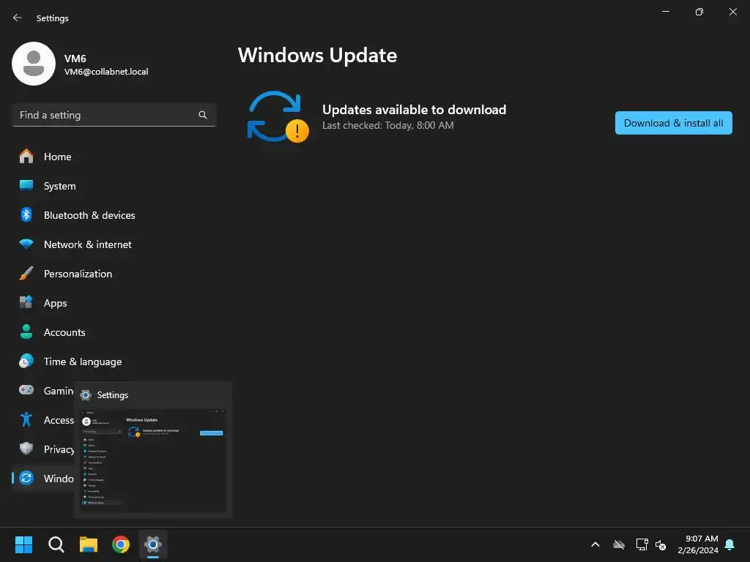Select the Apps category
Image resolution: width=750 pixels, height=562 pixels.
point(114,303)
